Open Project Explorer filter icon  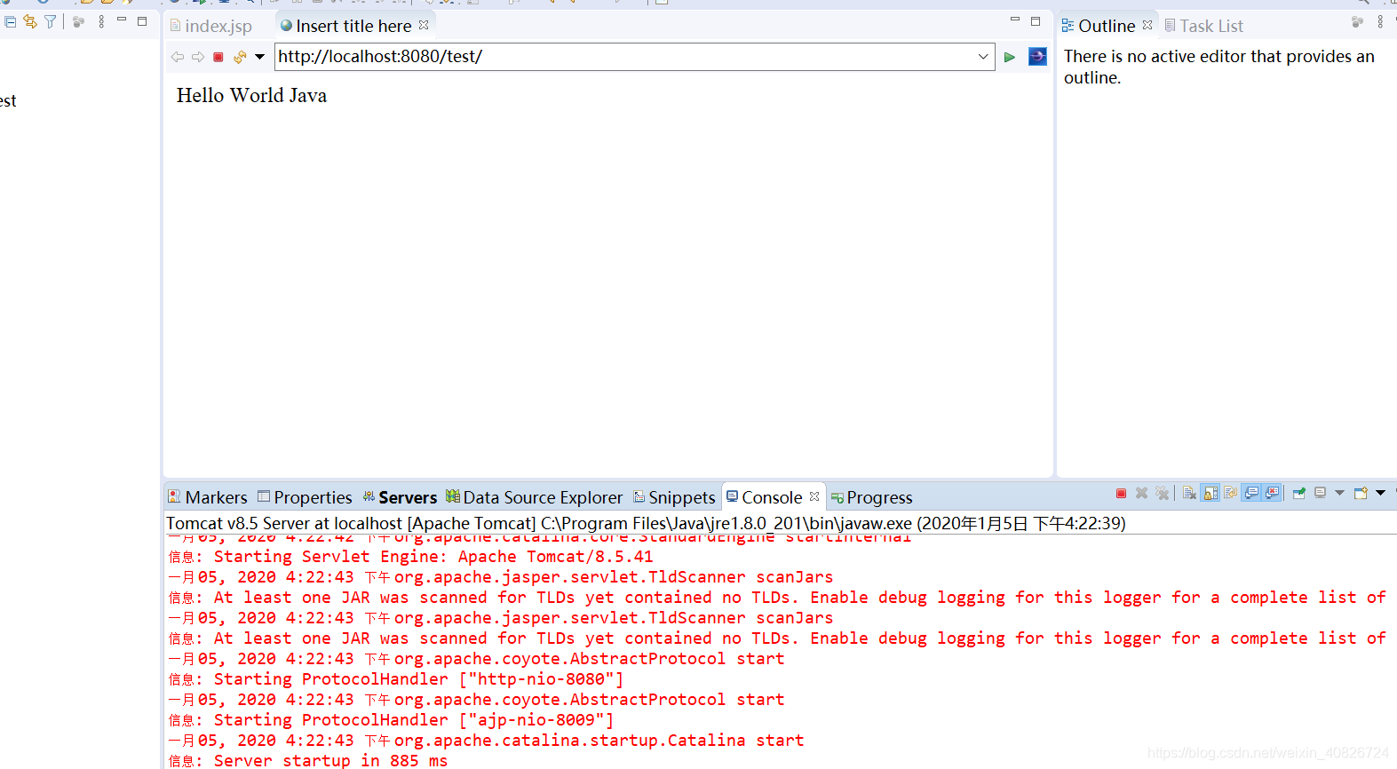pos(51,21)
